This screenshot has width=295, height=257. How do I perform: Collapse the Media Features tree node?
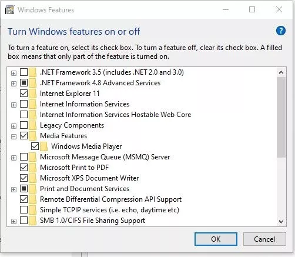[x=14, y=136]
